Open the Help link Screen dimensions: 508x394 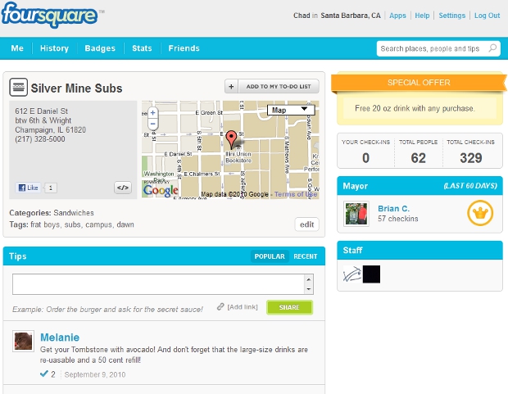pos(422,16)
